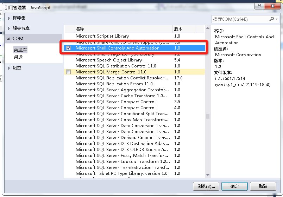Select Microsoft SQL Server DTS OLEDB Source row

[x=134, y=150]
